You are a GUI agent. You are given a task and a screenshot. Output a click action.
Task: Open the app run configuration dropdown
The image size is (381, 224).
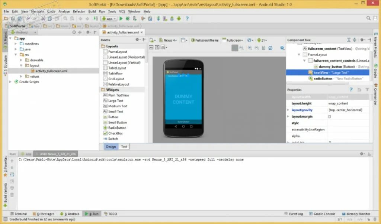tap(109, 19)
